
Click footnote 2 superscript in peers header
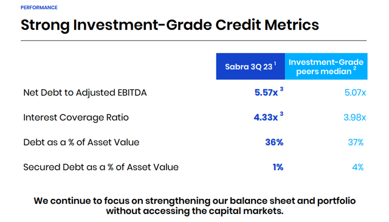tap(355, 68)
